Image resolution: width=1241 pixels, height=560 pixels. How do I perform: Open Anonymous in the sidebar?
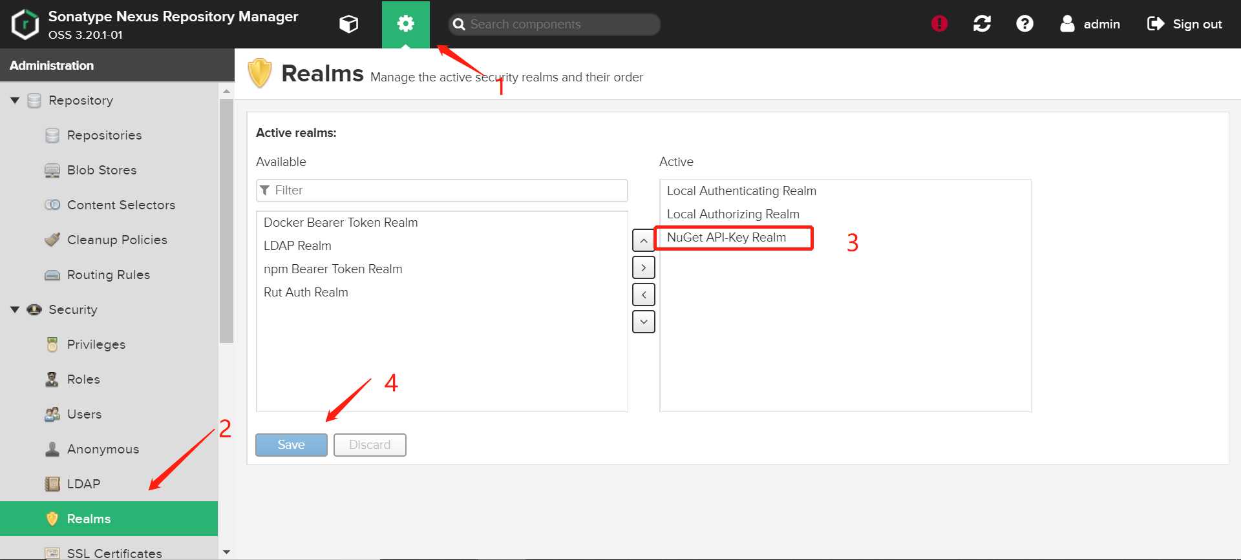click(103, 449)
